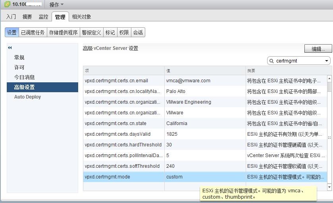The height and width of the screenshot is (203, 333).
Task: Click the side splitter handle beside the table
Action: coord(329,138)
